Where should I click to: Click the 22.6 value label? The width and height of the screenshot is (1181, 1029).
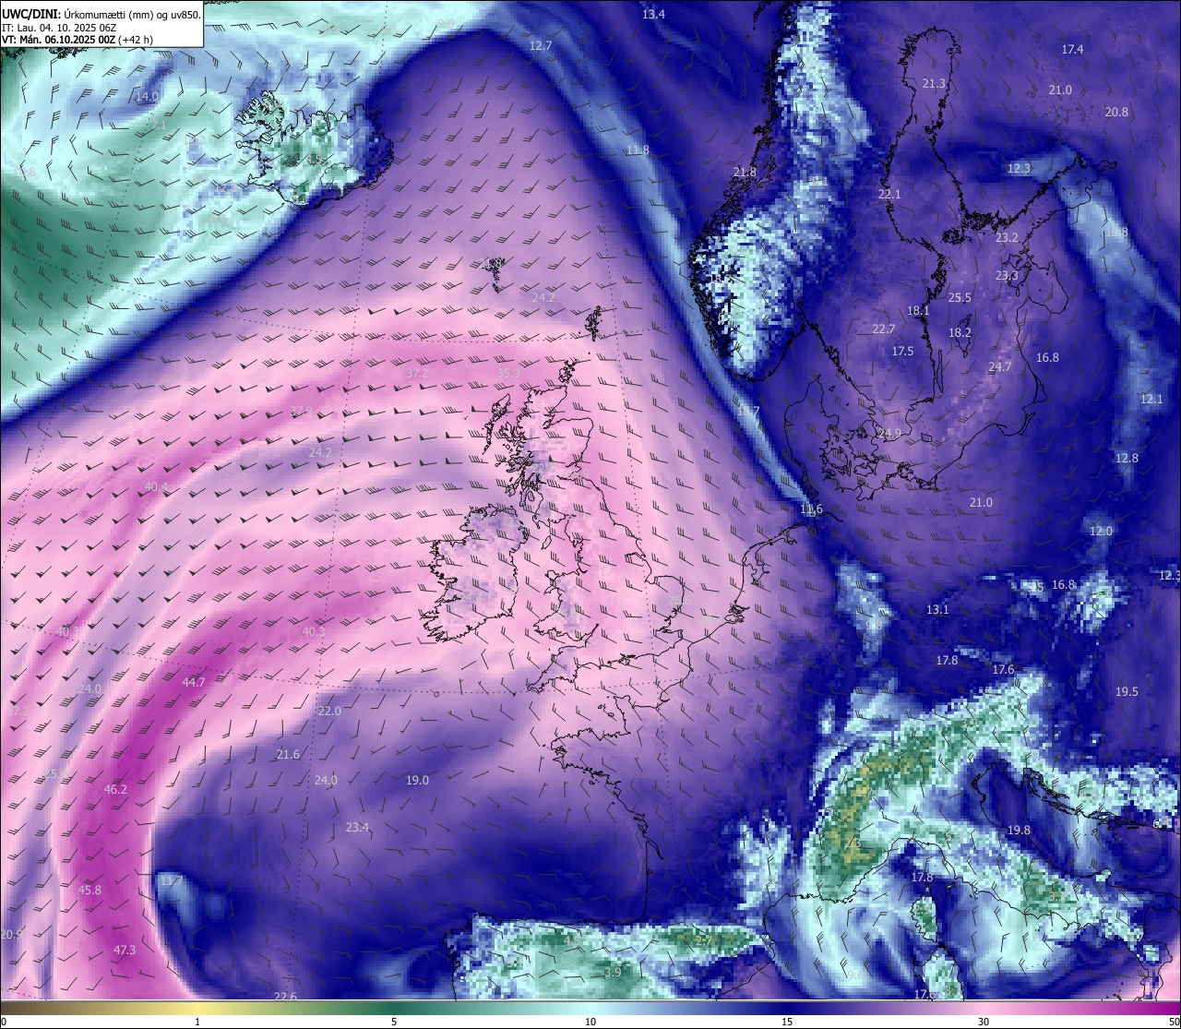tap(285, 996)
